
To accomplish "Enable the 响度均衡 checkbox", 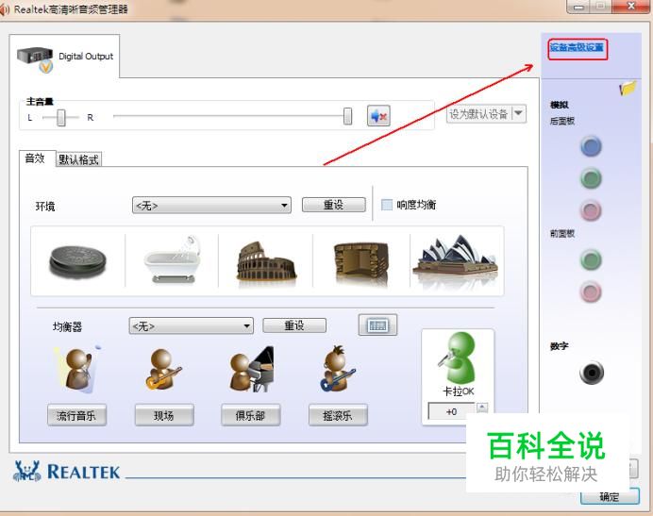I will tap(387, 205).
